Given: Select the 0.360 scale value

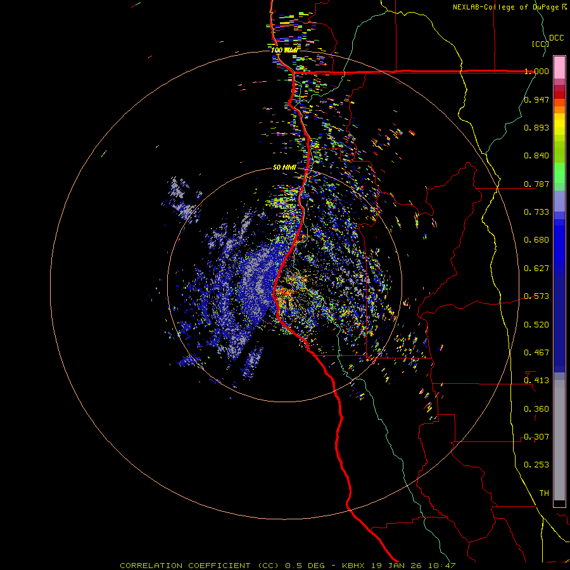Looking at the screenshot, I should coord(536,409).
